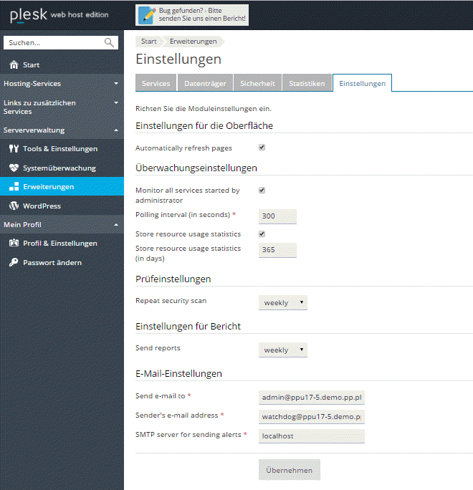Click the SMTP server field
Image resolution: width=473 pixels, height=490 pixels.
[312, 436]
